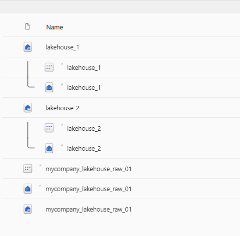Click the semantic model icon under lakehouse_2
Image resolution: width=240 pixels, height=236 pixels.
tap(49, 128)
